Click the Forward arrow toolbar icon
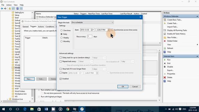Image resolution: width=199 pixels, height=112 pixels. point(5,8)
